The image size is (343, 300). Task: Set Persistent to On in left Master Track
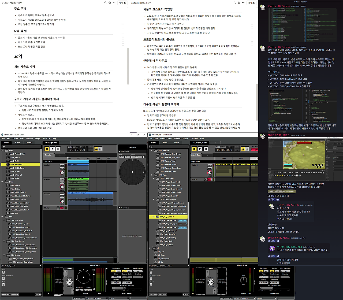(119, 271)
